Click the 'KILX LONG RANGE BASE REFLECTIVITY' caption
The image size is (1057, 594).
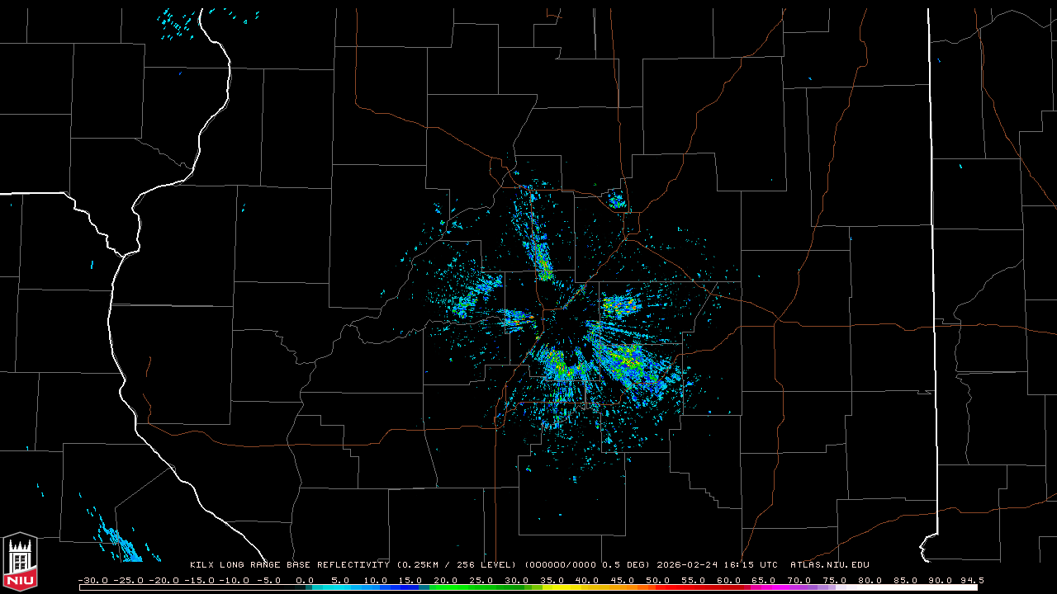pyautogui.click(x=289, y=565)
